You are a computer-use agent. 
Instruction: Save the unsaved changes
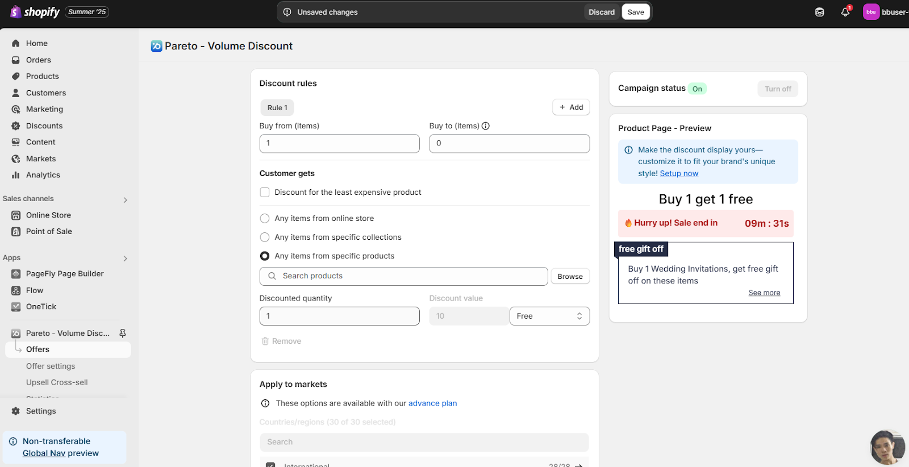[x=636, y=12]
